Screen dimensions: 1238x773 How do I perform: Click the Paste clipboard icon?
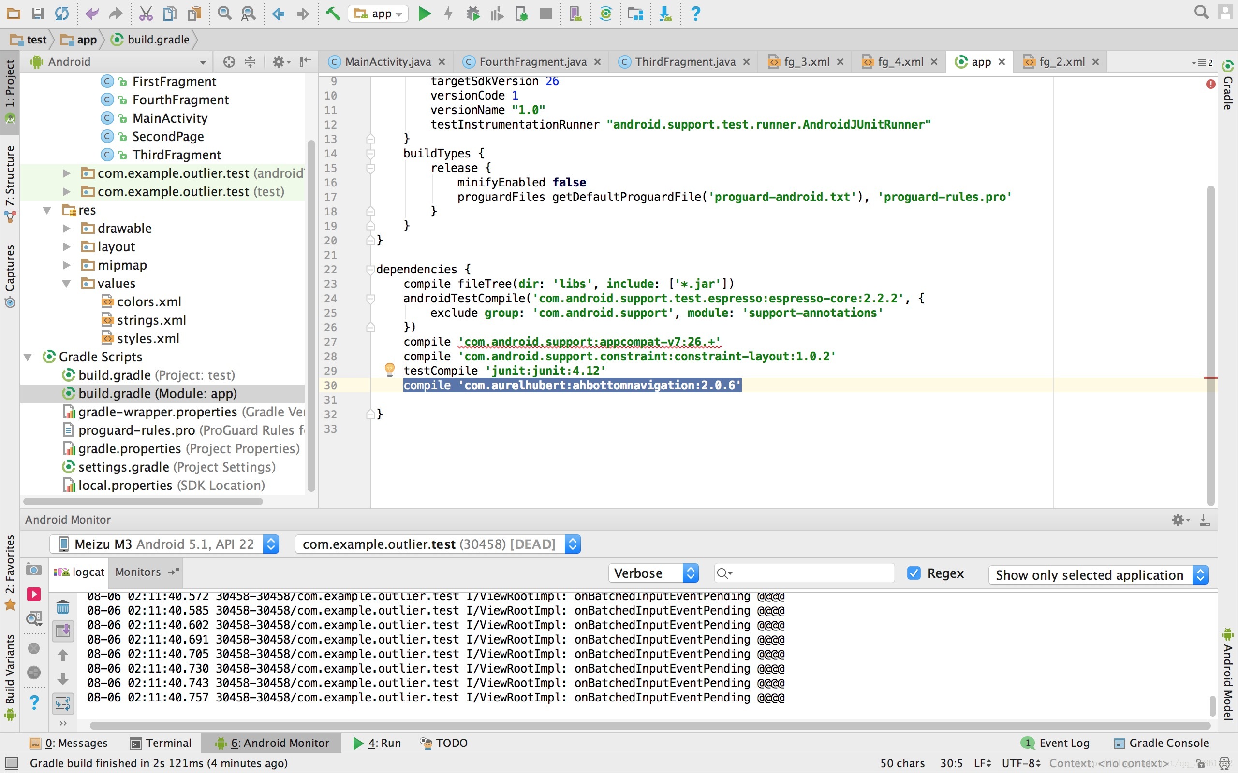(194, 14)
